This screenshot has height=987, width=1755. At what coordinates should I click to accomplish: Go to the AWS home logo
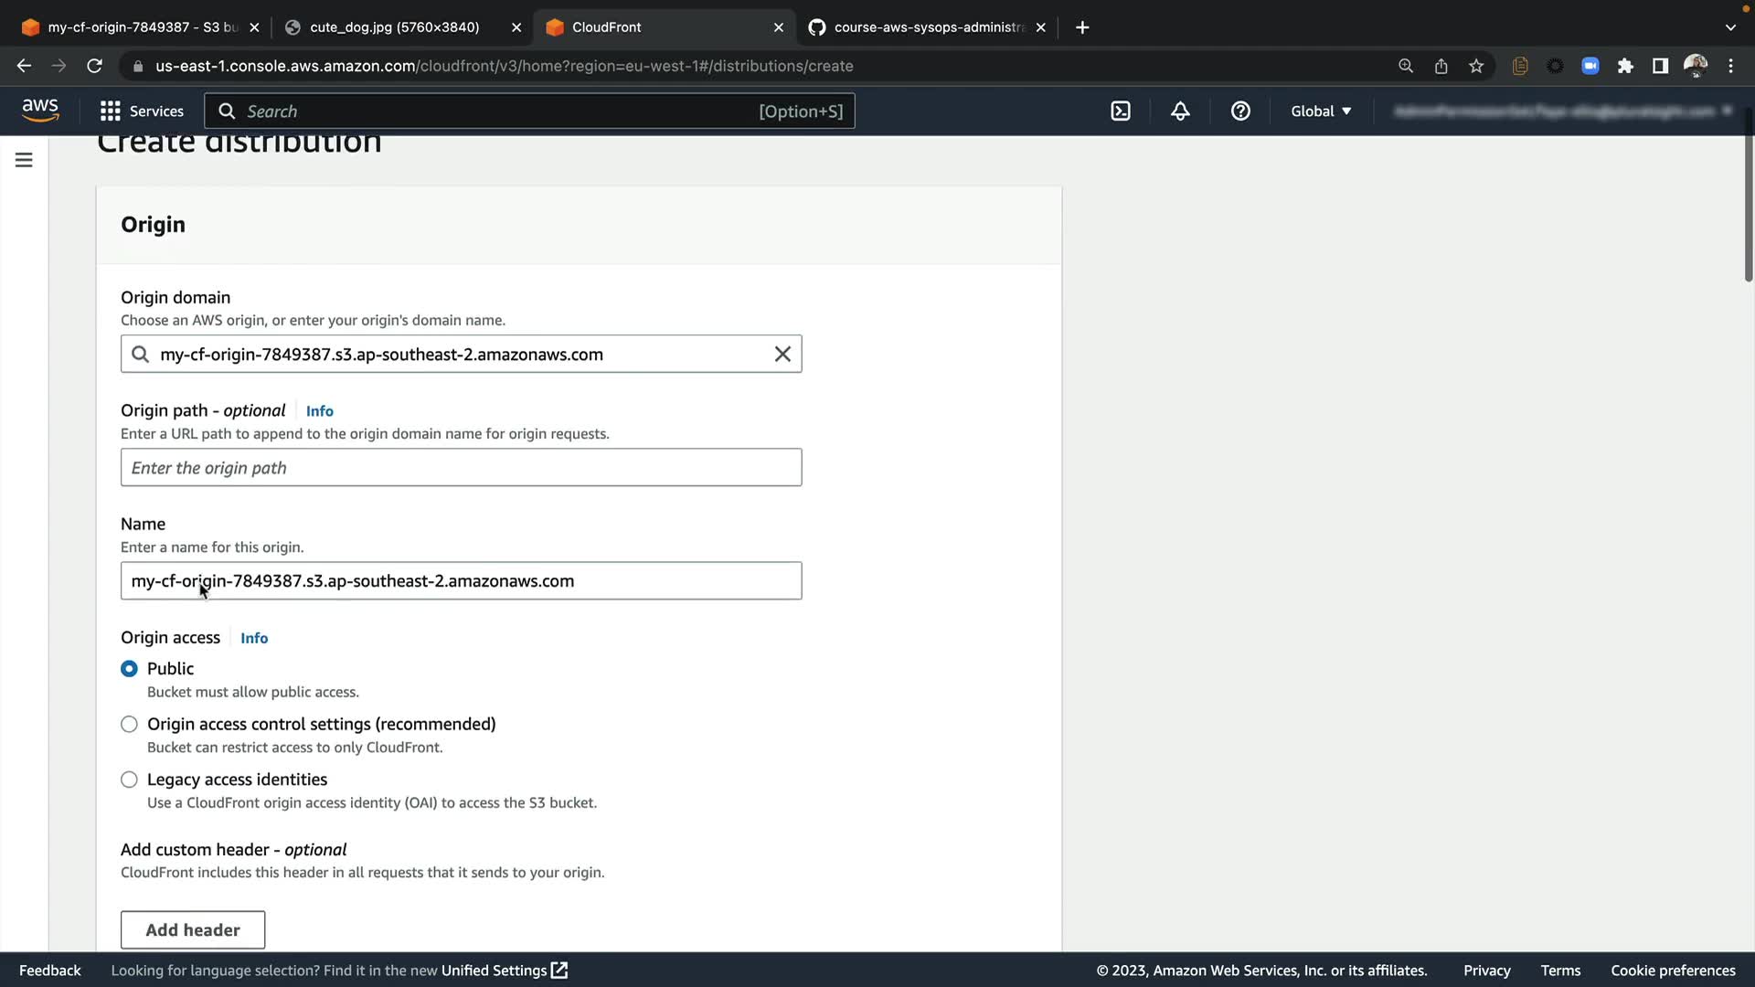point(40,111)
